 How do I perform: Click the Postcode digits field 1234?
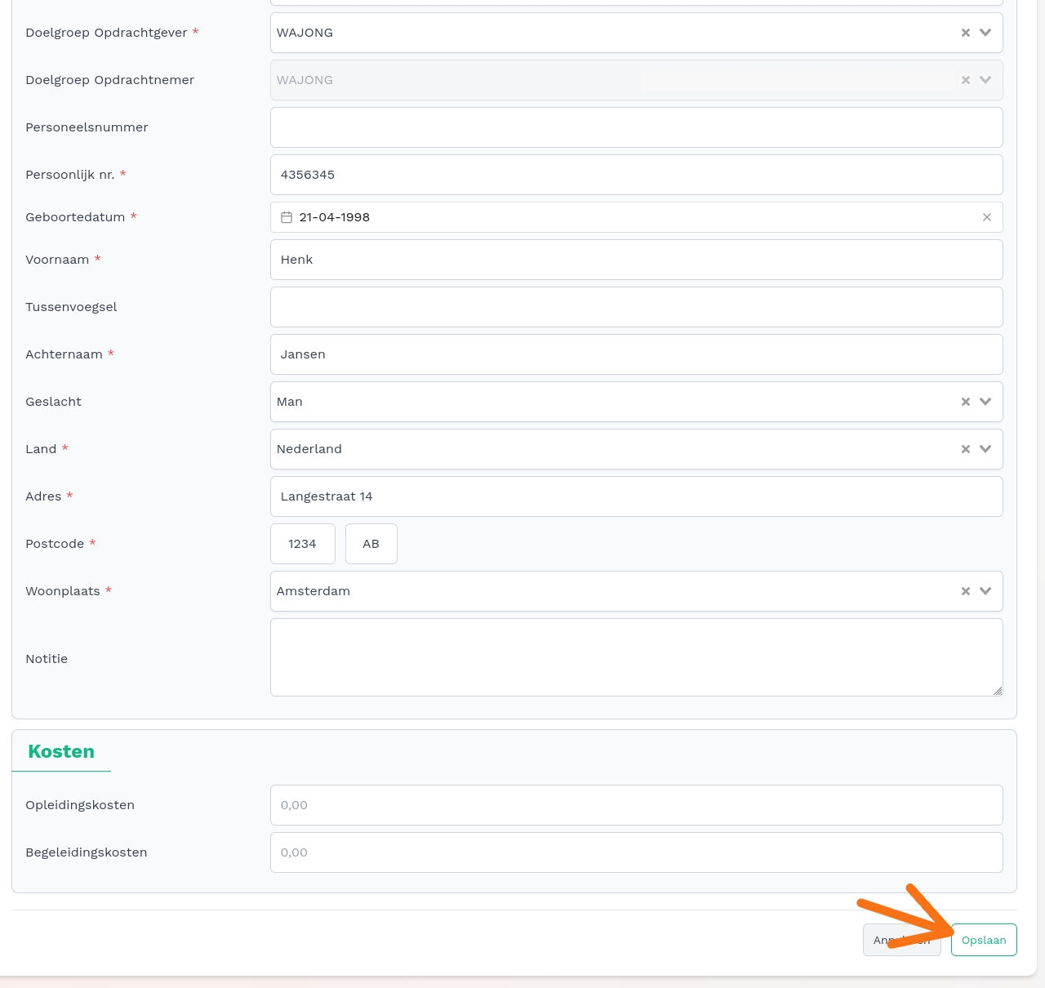click(x=303, y=544)
